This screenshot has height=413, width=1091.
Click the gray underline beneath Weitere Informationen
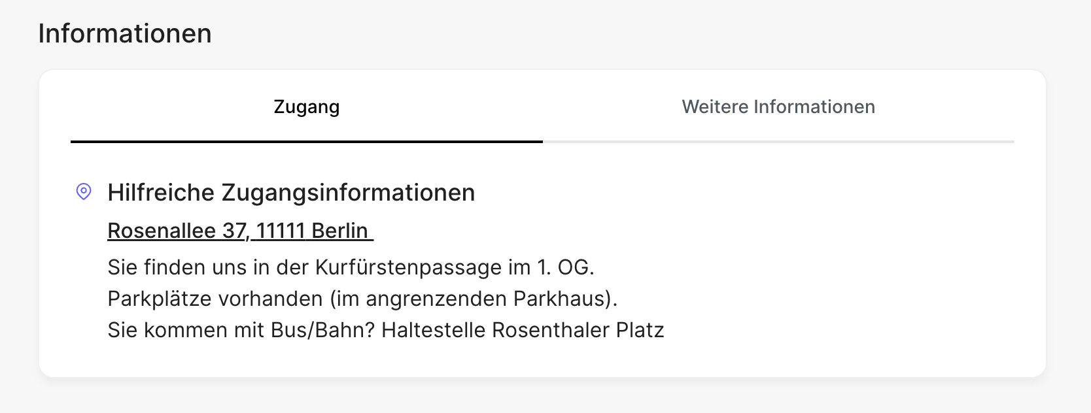[x=778, y=141]
